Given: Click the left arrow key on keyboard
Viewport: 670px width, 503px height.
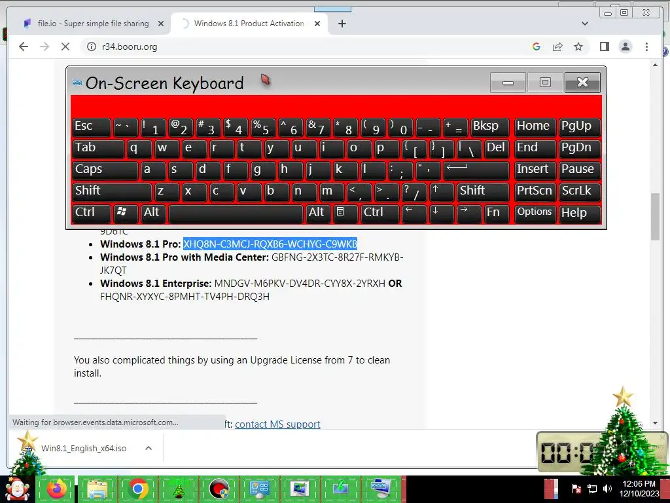Looking at the screenshot, I should tap(414, 214).
